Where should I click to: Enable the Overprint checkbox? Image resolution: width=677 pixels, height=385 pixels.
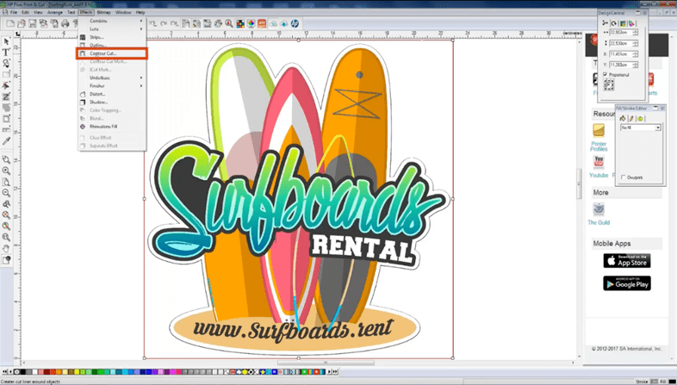pyautogui.click(x=623, y=177)
